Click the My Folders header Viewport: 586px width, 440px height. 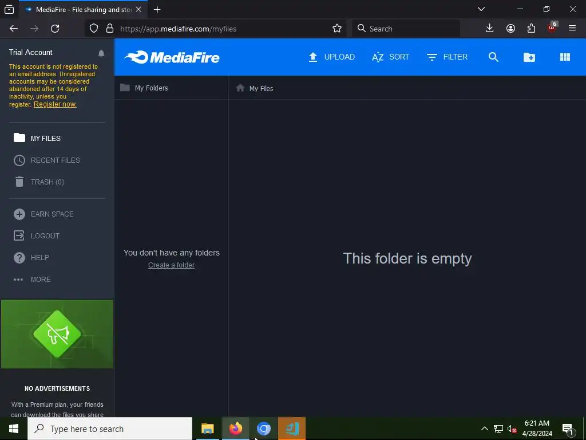pos(144,88)
